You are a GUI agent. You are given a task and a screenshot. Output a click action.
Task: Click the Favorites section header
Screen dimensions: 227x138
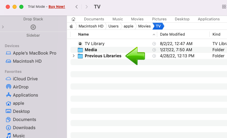13,72
